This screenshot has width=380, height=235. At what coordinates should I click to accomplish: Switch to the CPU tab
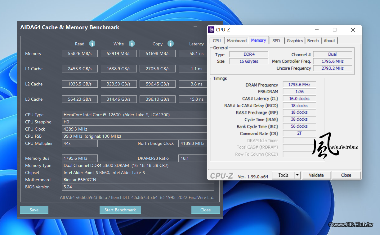click(x=217, y=41)
